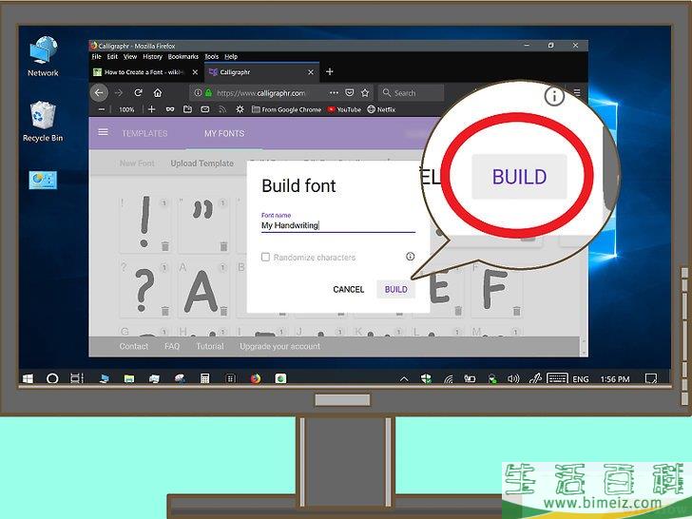692x519 pixels.
Task: Delete the letter F character with trash icon
Action: coord(516,311)
